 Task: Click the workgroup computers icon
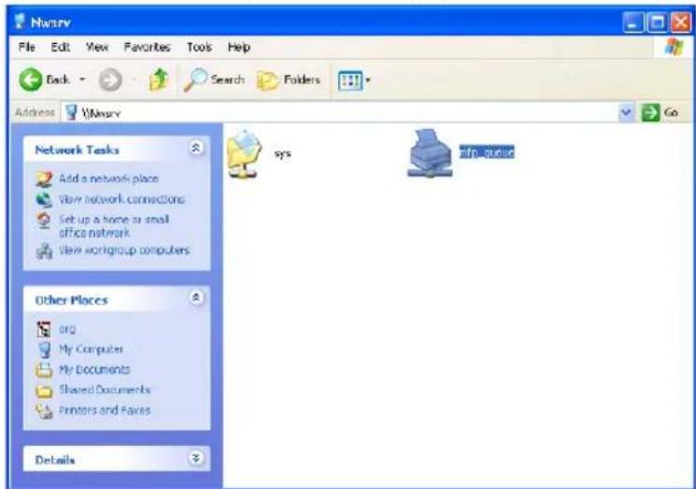44,252
